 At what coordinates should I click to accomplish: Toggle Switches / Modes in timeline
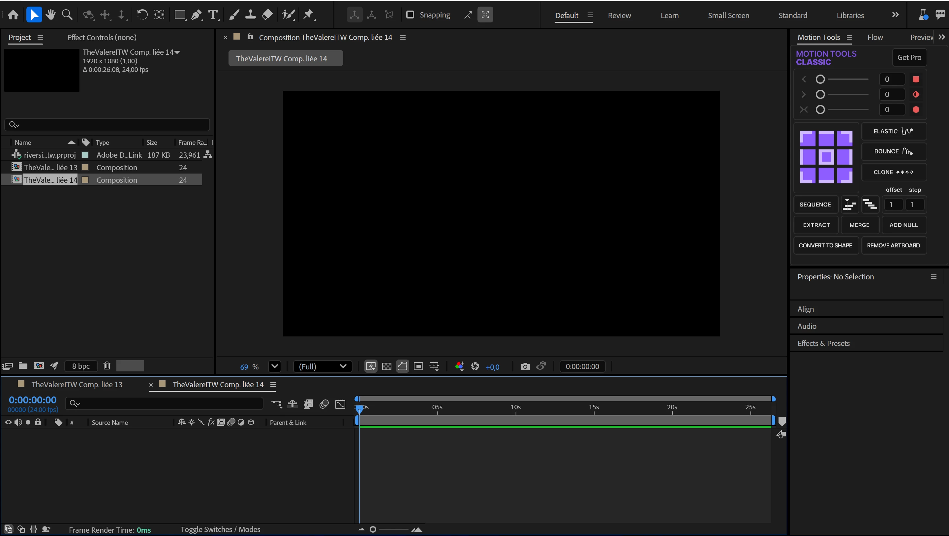click(220, 529)
